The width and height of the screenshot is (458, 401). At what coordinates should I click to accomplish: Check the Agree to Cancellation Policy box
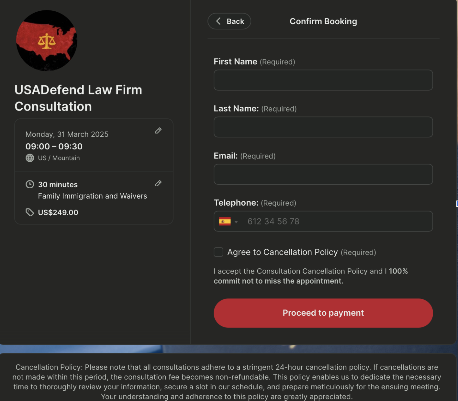pyautogui.click(x=218, y=252)
